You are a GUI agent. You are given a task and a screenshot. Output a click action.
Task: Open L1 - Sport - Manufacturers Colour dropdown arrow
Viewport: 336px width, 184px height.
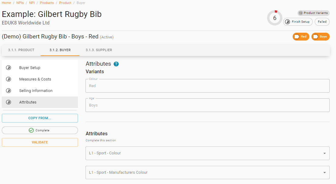325,173
